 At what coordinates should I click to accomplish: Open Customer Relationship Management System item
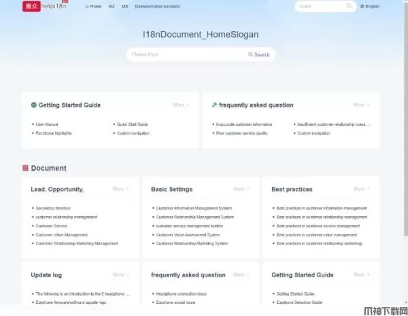[195, 217]
